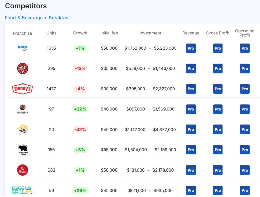Open the Tim Hortons logo
Image resolution: width=260 pixels, height=197 pixels.
point(23,170)
